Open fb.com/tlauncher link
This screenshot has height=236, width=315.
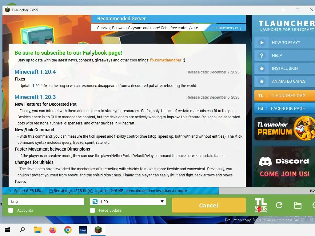[x=165, y=60]
